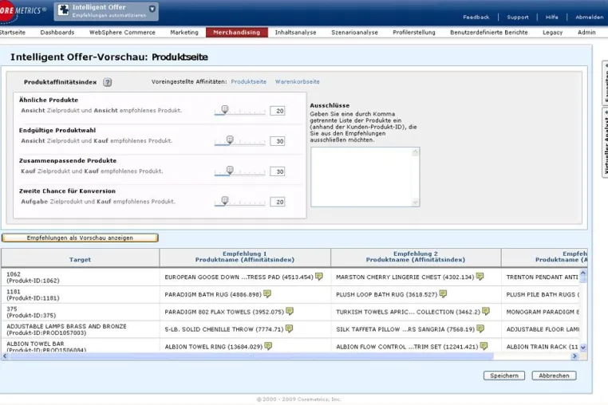This screenshot has width=608, height=405.
Task: Open the Inhaltsanalyse tab
Action: click(x=295, y=33)
